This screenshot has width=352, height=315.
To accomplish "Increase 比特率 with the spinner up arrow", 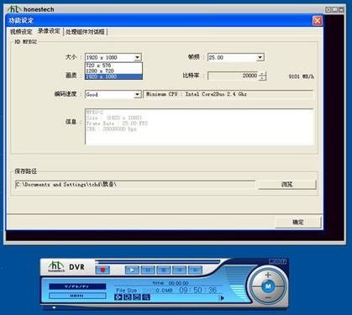I will (262, 74).
